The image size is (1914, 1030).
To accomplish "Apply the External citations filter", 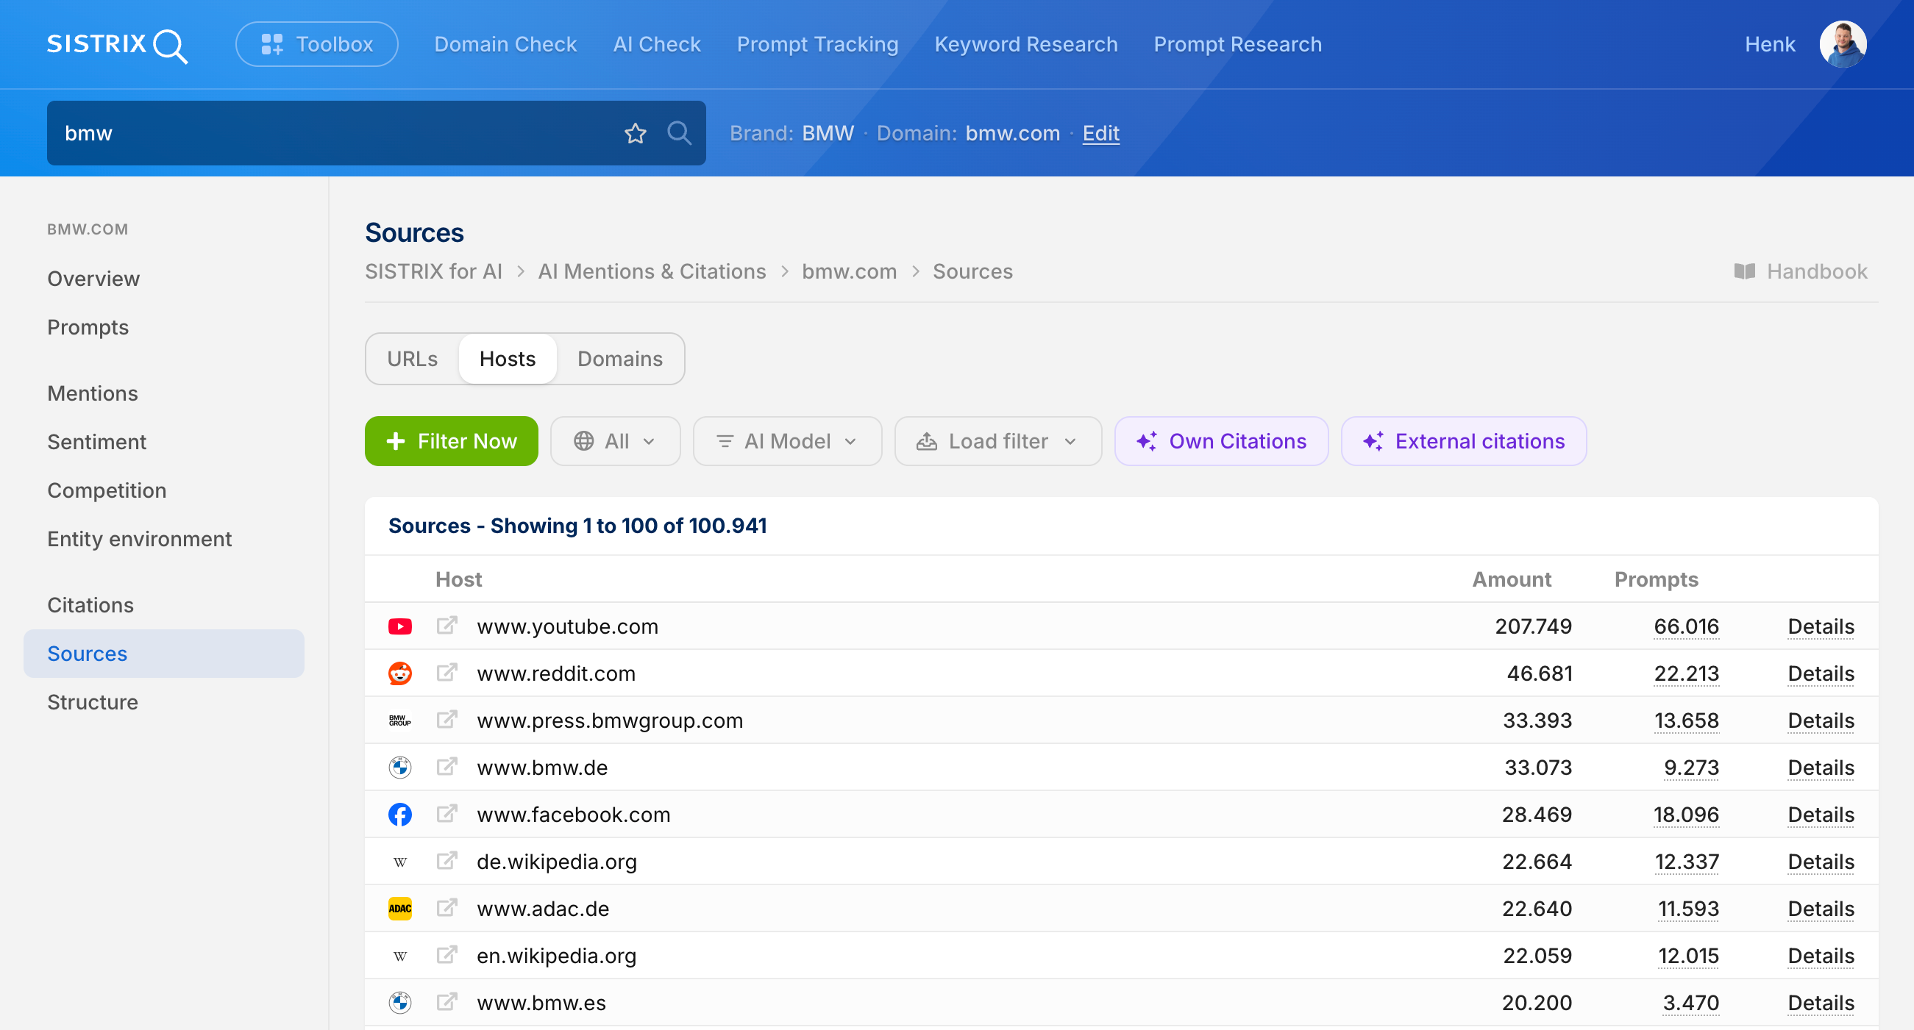I will [x=1464, y=441].
